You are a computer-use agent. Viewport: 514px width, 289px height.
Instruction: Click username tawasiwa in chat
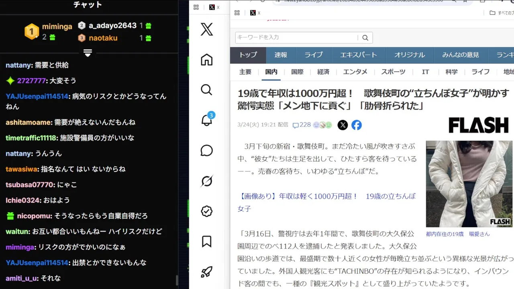point(22,169)
